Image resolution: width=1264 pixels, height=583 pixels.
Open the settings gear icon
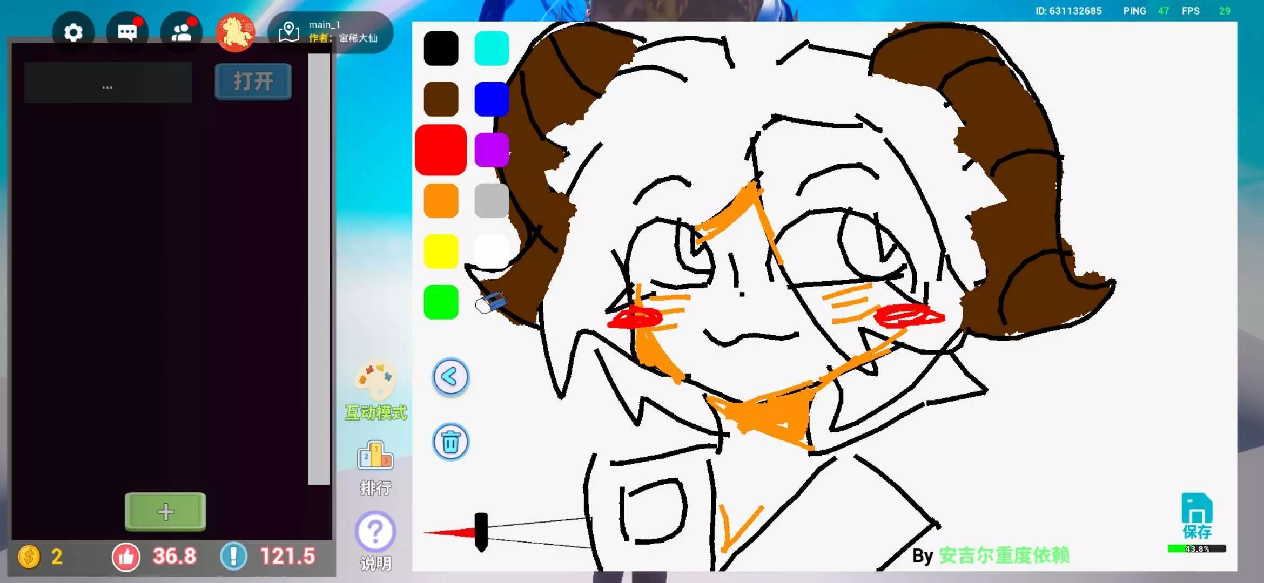tap(73, 32)
